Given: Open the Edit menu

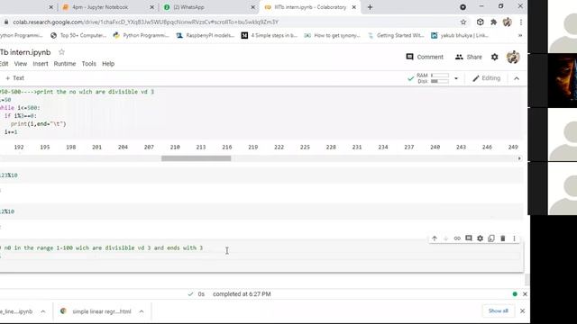Looking at the screenshot, I should pyautogui.click(x=4, y=64).
